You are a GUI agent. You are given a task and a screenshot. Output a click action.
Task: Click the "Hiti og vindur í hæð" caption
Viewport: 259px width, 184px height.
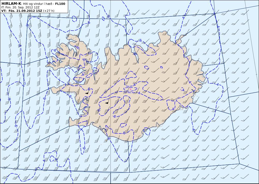coord(38,4)
